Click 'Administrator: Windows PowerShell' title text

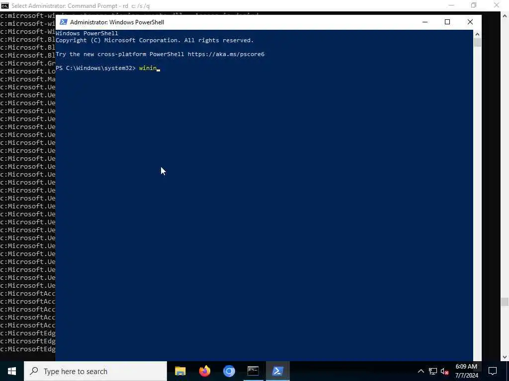pyautogui.click(x=117, y=22)
